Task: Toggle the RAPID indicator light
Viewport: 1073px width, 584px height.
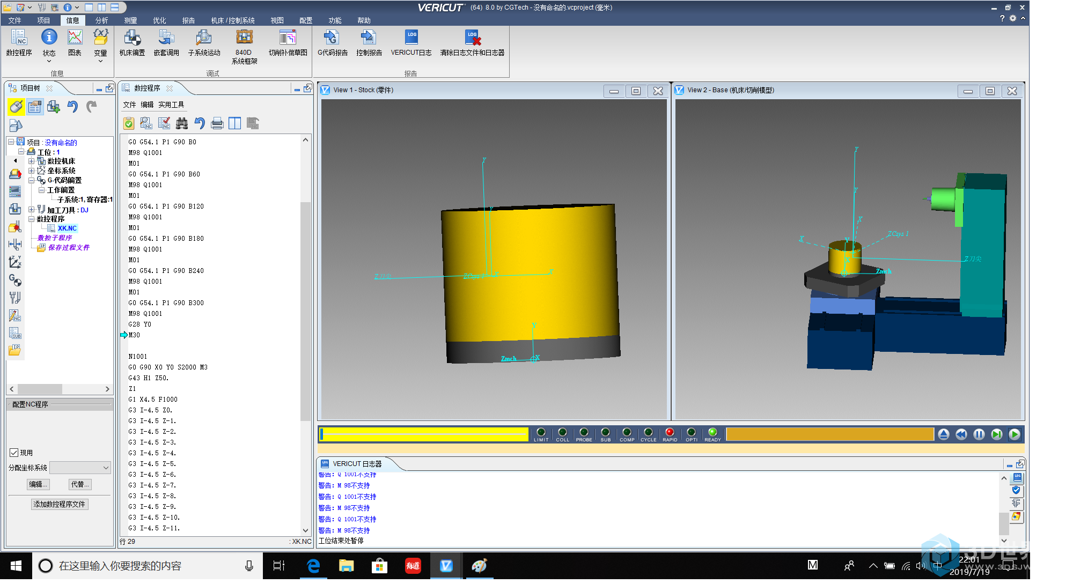Action: pos(670,432)
